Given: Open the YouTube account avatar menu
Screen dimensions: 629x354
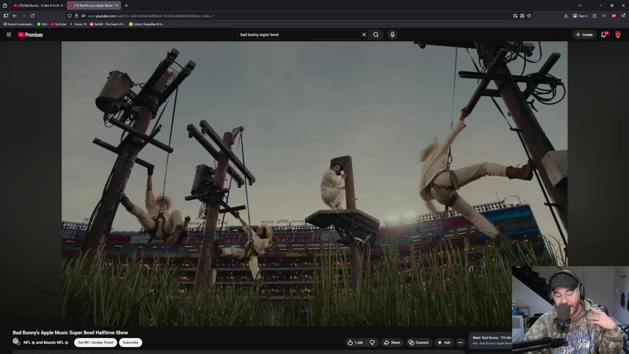Looking at the screenshot, I should (x=618, y=34).
